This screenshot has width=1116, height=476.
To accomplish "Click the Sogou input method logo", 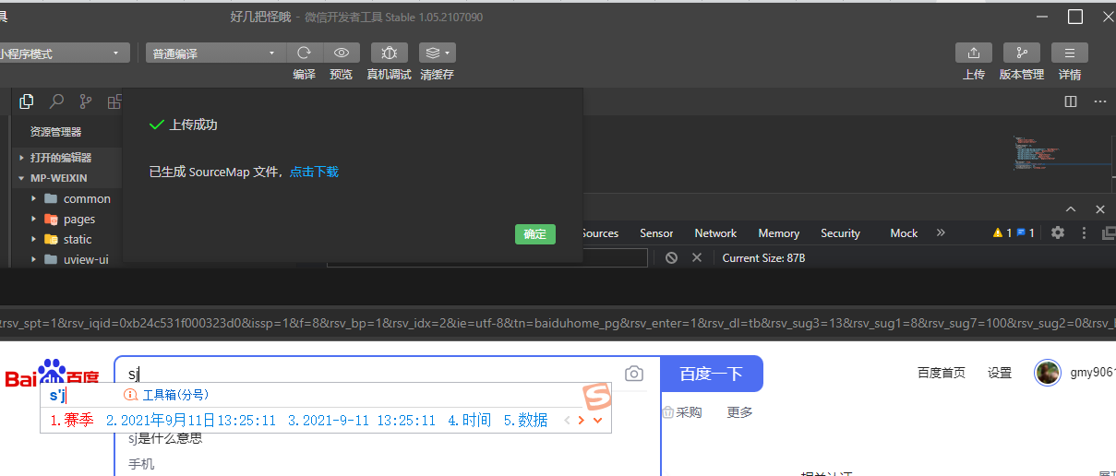I will (x=597, y=396).
